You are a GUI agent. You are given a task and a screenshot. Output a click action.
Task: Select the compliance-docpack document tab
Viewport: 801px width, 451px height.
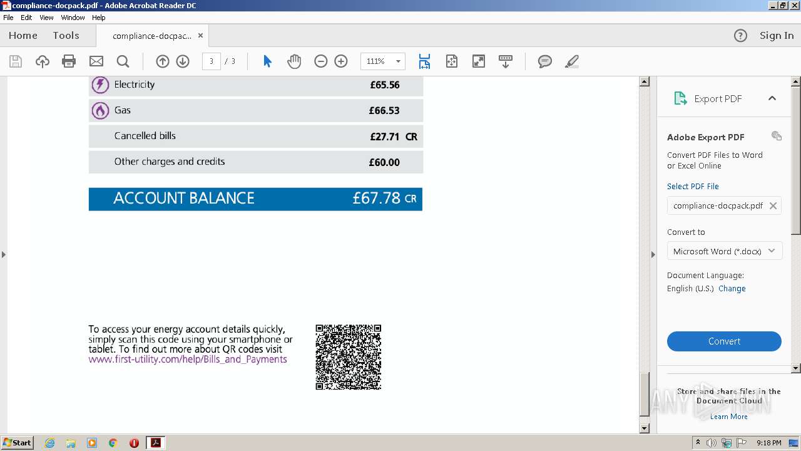(x=152, y=36)
